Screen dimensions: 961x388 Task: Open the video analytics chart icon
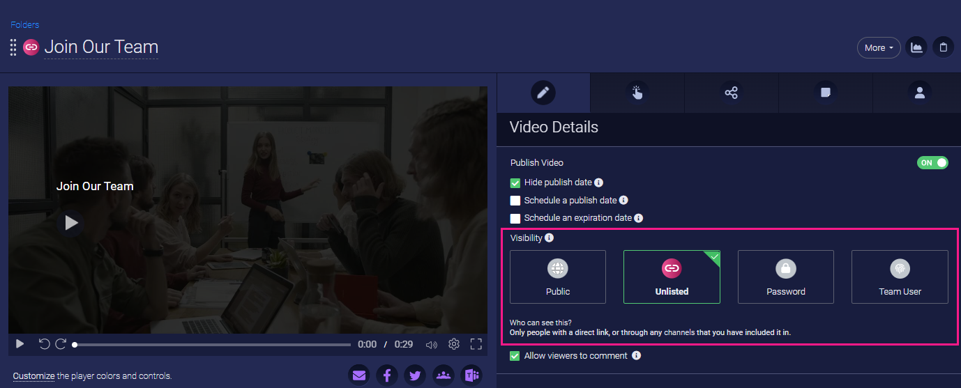pos(916,47)
